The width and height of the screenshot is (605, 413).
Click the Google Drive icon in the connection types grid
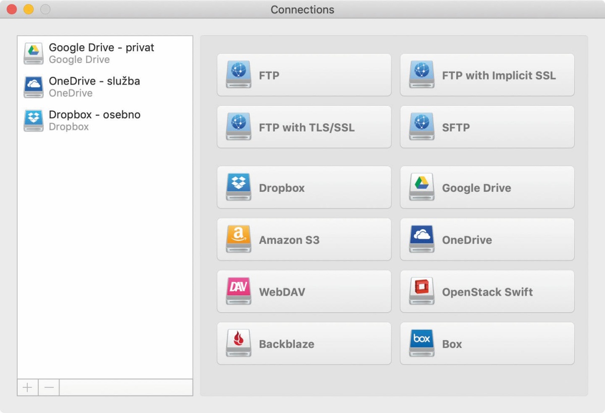[x=421, y=187]
